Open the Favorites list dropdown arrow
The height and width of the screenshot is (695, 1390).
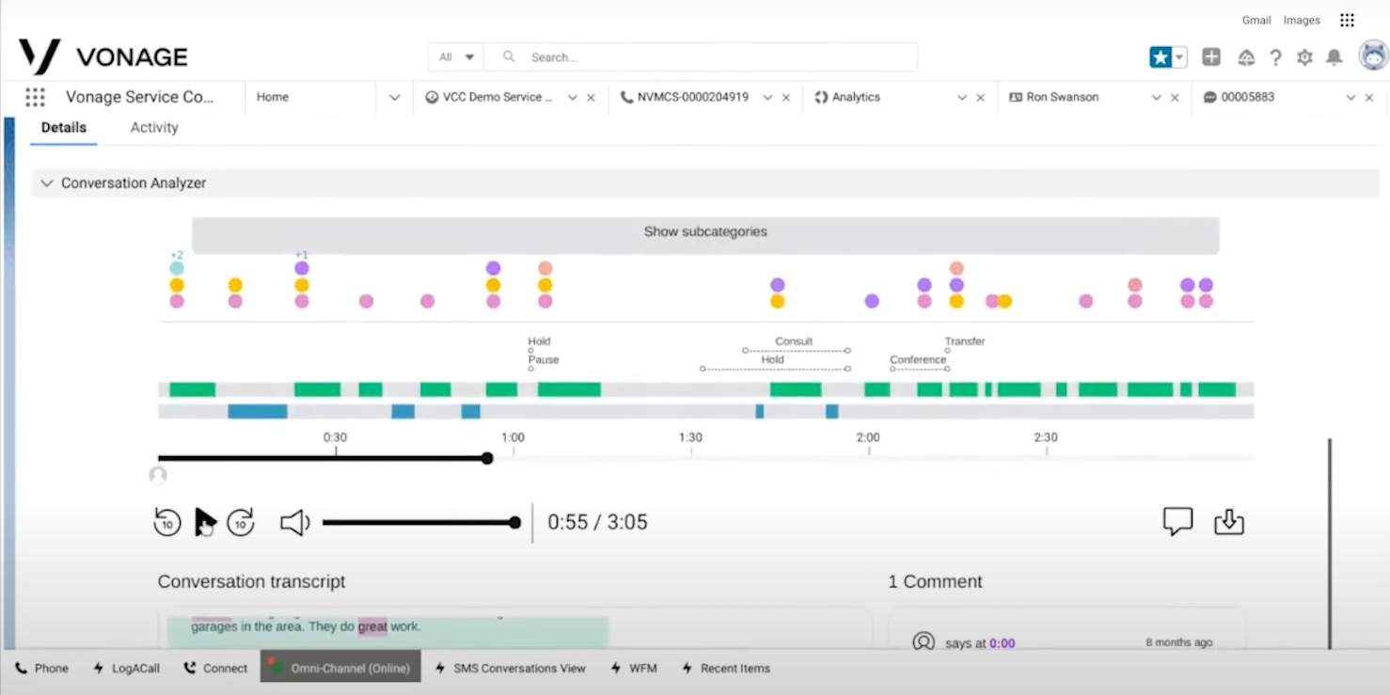pos(1179,57)
